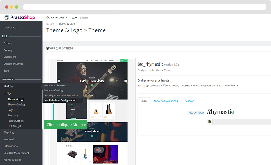The image size is (271, 165).
Task: Open the Stats menu
Action: pyautogui.click(x=7, y=70)
